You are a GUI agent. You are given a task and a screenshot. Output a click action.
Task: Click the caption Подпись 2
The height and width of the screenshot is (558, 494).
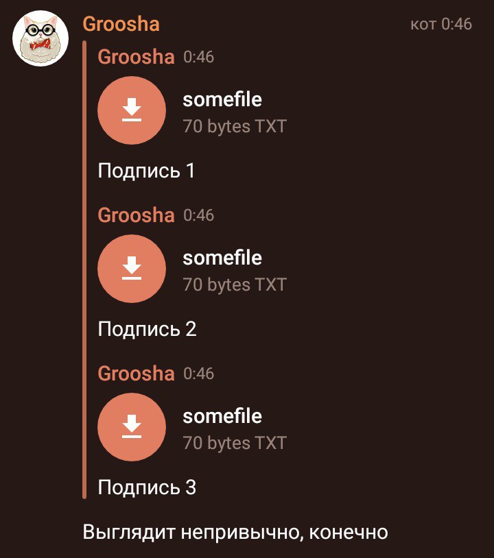(x=147, y=329)
